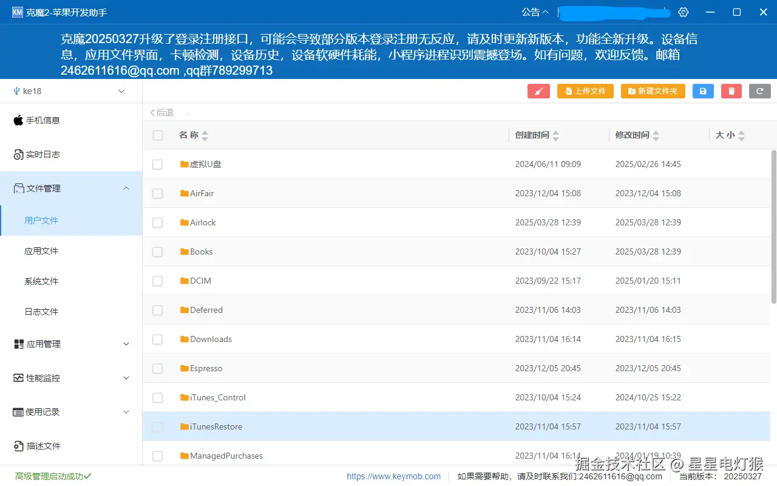This screenshot has width=777, height=486.
Task: Click the gray refresh icon button
Action: point(760,91)
